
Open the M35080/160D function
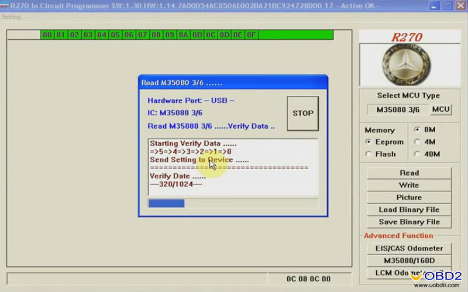tap(409, 260)
